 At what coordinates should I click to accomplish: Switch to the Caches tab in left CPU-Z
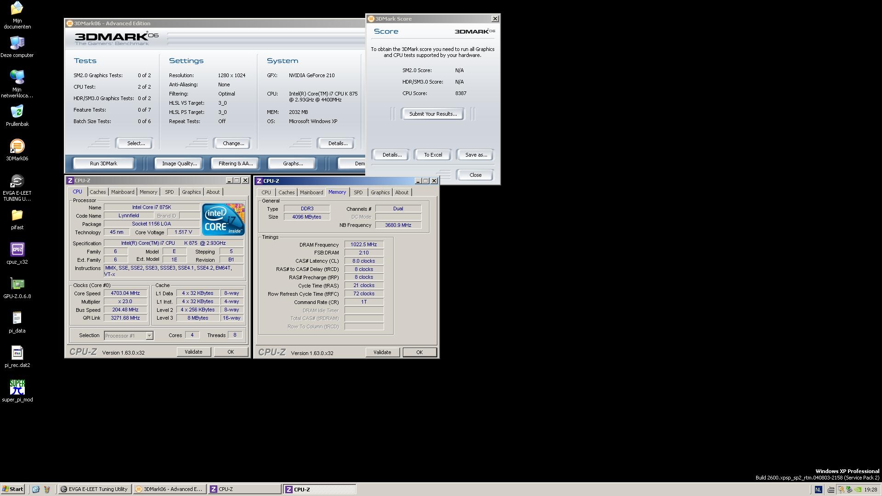click(97, 192)
